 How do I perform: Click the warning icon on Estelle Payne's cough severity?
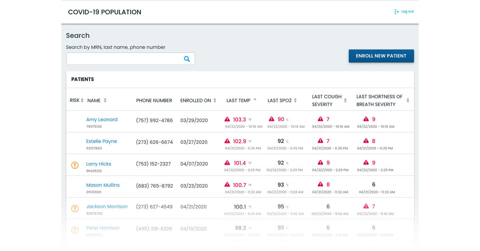tap(320, 141)
